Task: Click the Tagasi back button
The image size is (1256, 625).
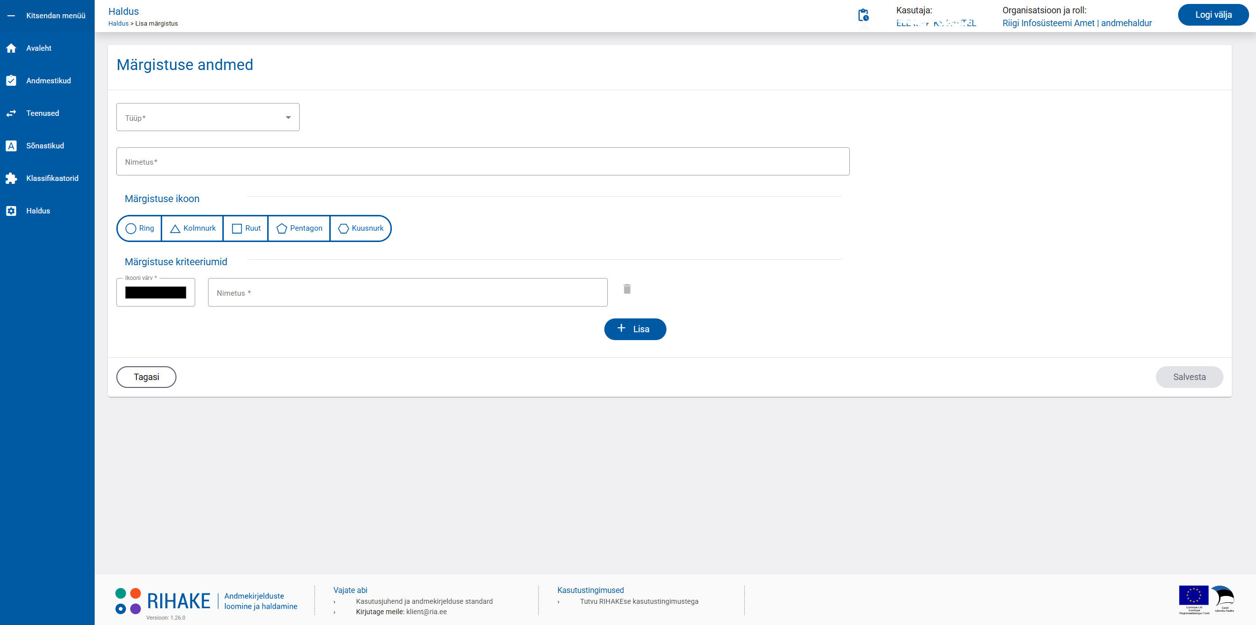Action: [146, 377]
